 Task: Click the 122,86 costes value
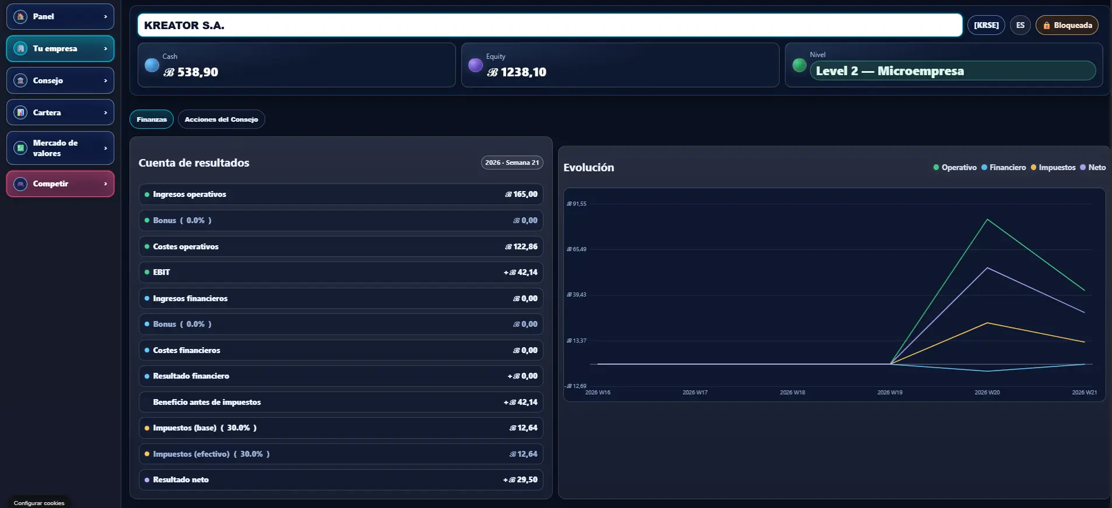[521, 247]
